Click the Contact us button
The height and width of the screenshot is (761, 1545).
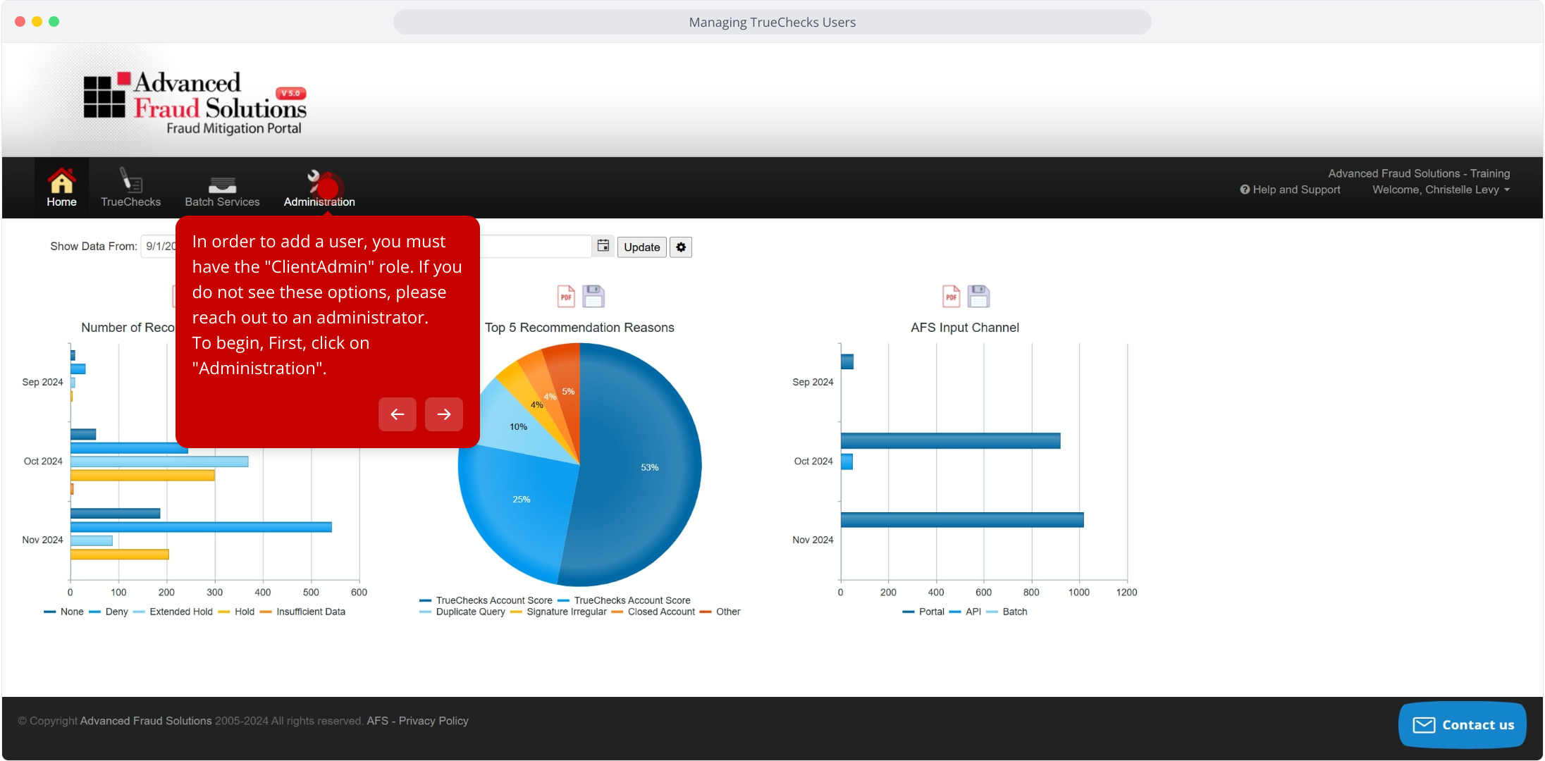click(x=1463, y=724)
